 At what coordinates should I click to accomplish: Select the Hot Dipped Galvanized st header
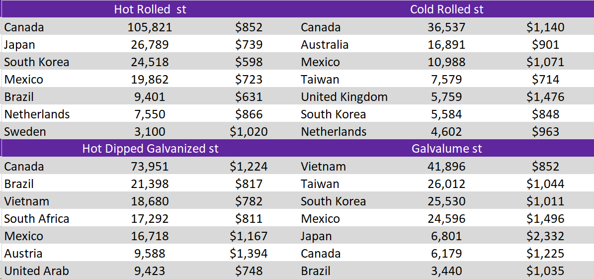pyautogui.click(x=150, y=149)
